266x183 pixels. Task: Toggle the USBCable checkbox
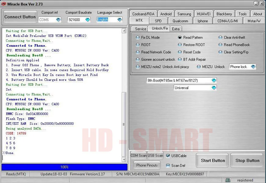[168, 156]
